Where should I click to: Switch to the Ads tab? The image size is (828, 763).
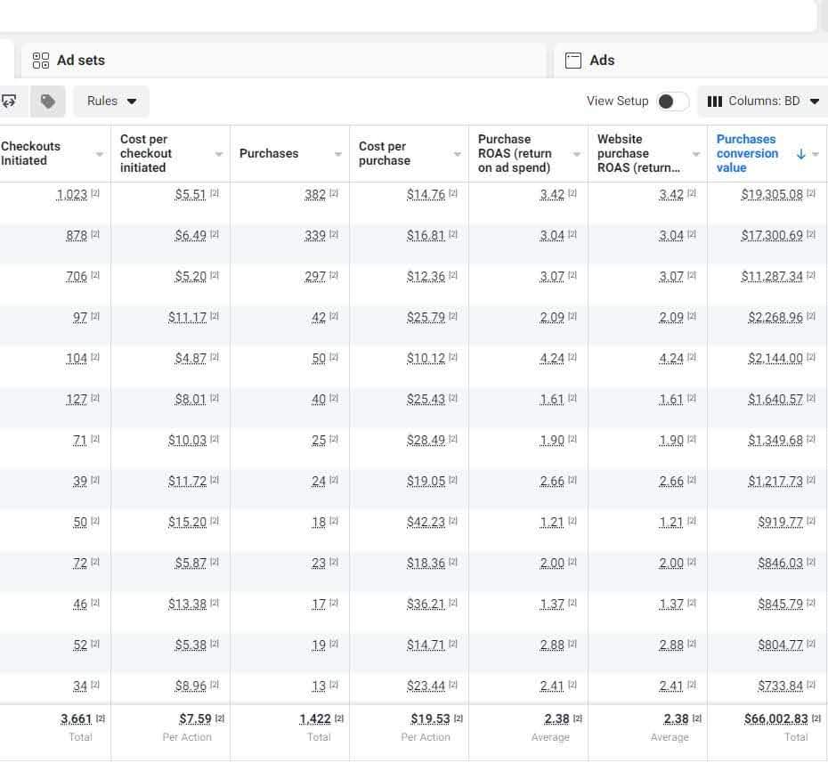click(691, 61)
